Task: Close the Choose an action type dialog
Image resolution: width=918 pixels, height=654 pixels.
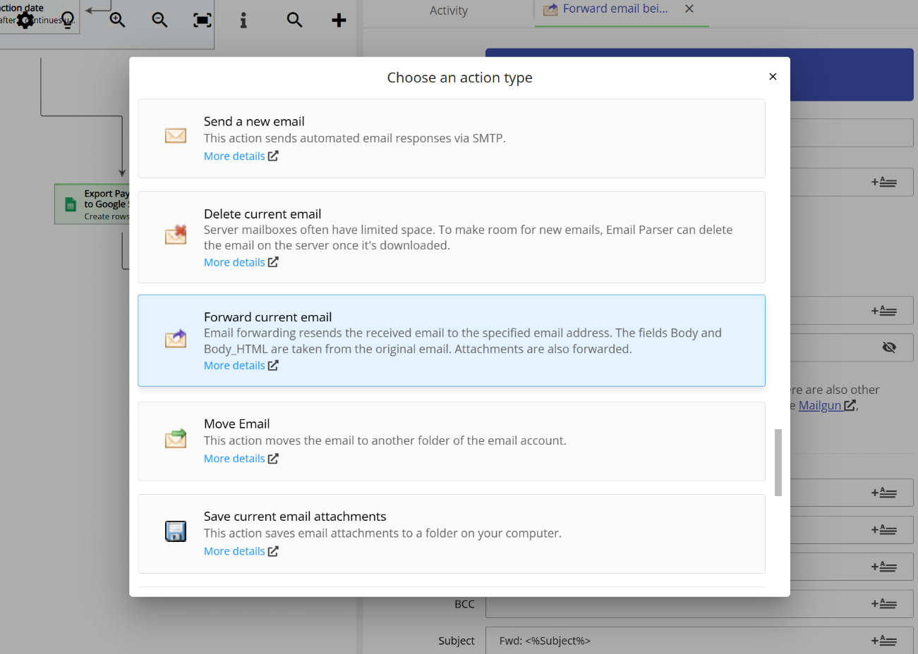Action: 773,76
